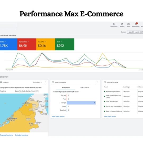Open the custom date range picker

[135, 32]
